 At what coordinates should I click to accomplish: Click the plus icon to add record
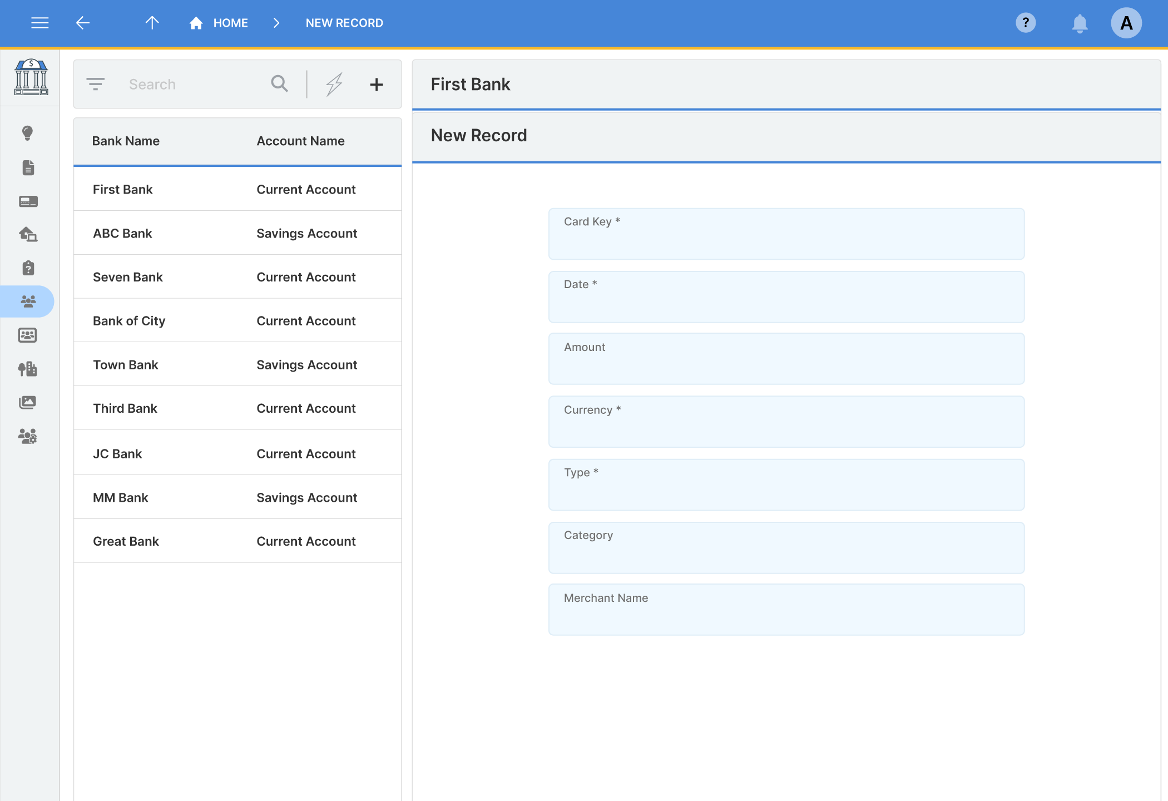377,85
